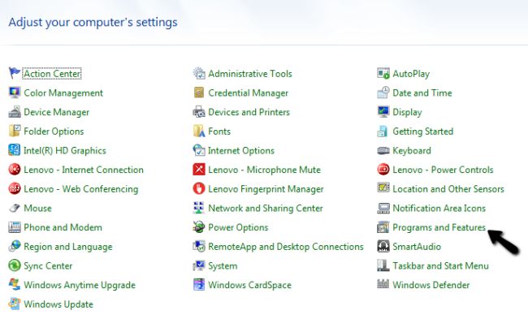Viewport: 528px width, 319px height.
Task: Select the Lenovo - Power Controls link
Action: point(444,170)
